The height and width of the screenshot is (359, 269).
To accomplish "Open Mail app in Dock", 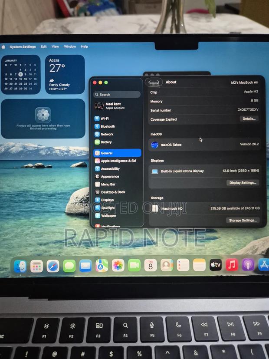I will coord(85,266).
